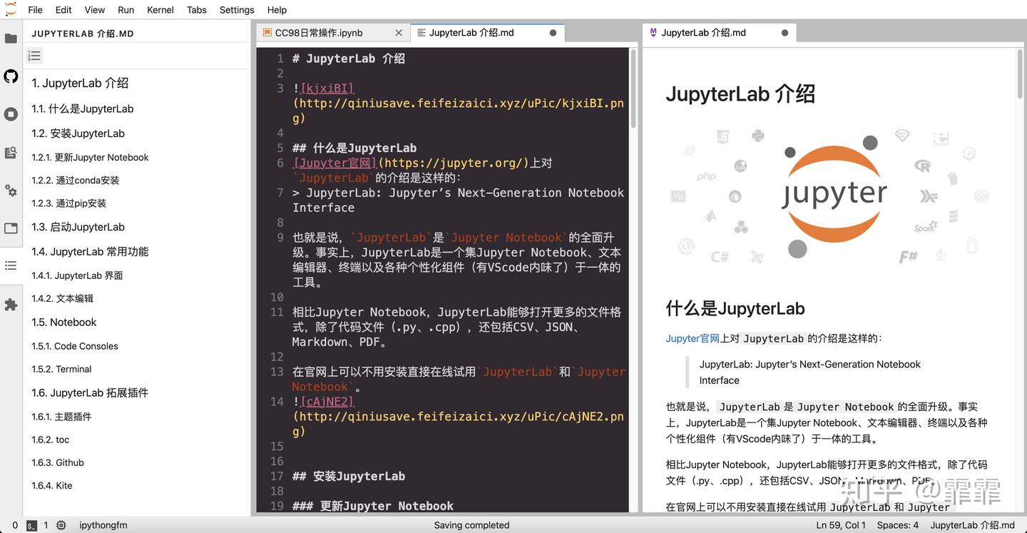This screenshot has height=533, width=1027.
Task: Open the GitHub sidebar panel
Action: pyautogui.click(x=11, y=75)
